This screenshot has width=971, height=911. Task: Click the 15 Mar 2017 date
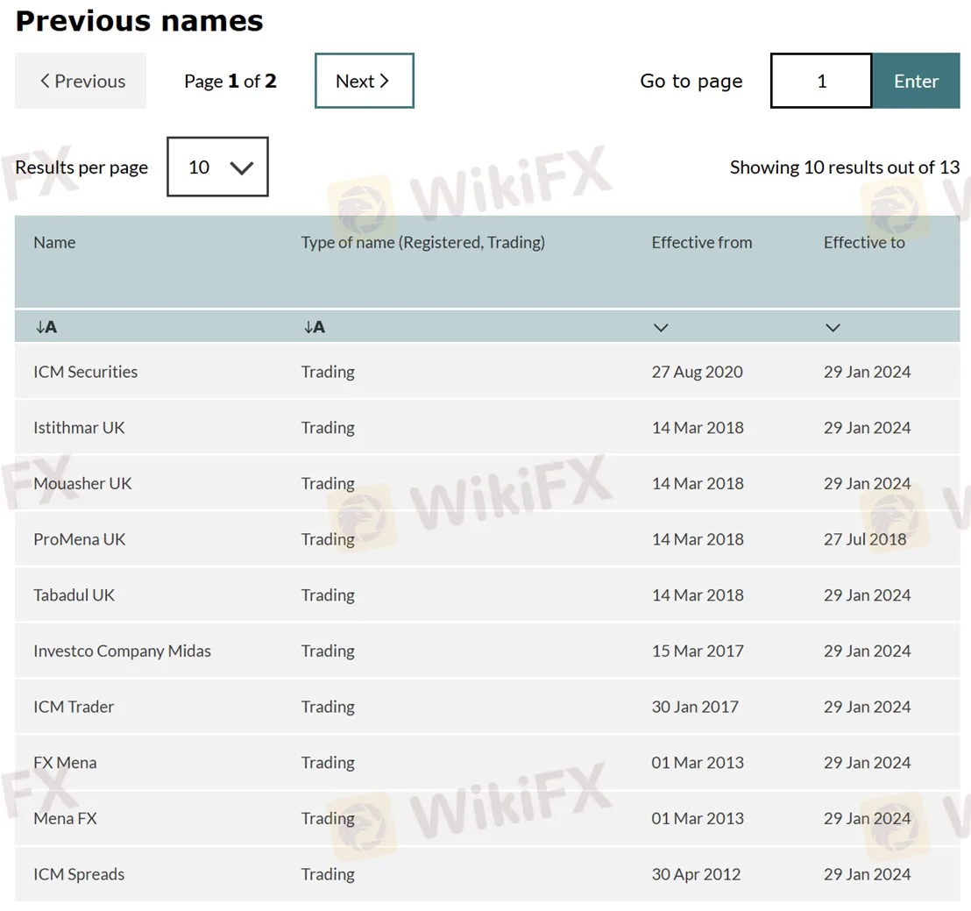[698, 651]
